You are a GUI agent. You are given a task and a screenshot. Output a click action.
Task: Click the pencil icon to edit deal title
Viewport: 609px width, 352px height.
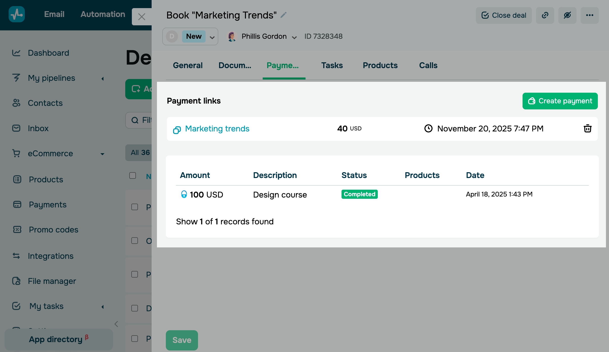[283, 15]
